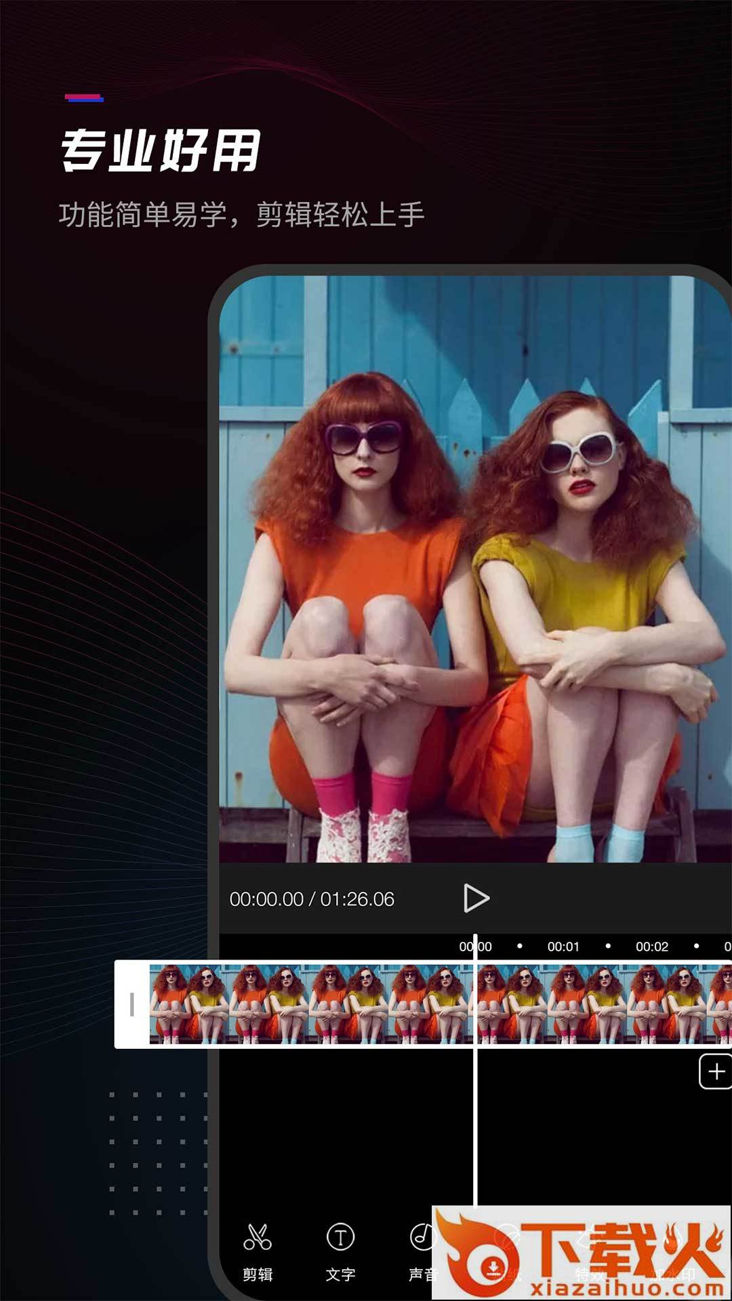This screenshot has height=1301, width=732.
Task: Open the 声音 audio tool
Action: click(x=422, y=1251)
